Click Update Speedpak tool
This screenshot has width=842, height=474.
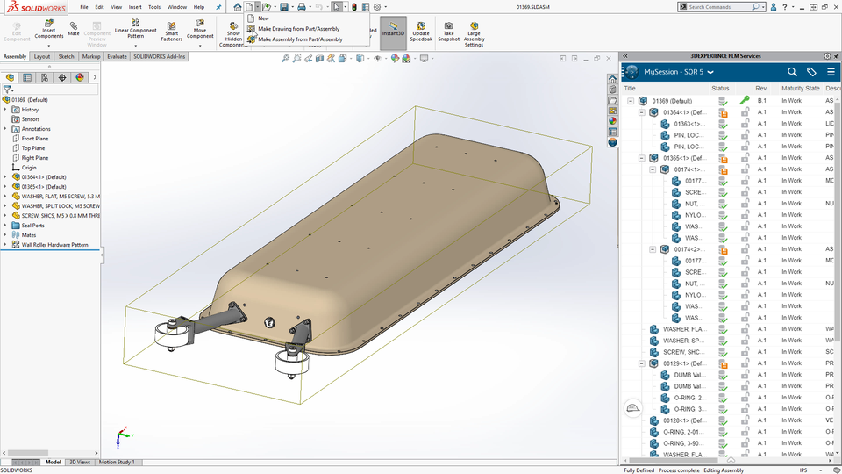click(x=421, y=32)
